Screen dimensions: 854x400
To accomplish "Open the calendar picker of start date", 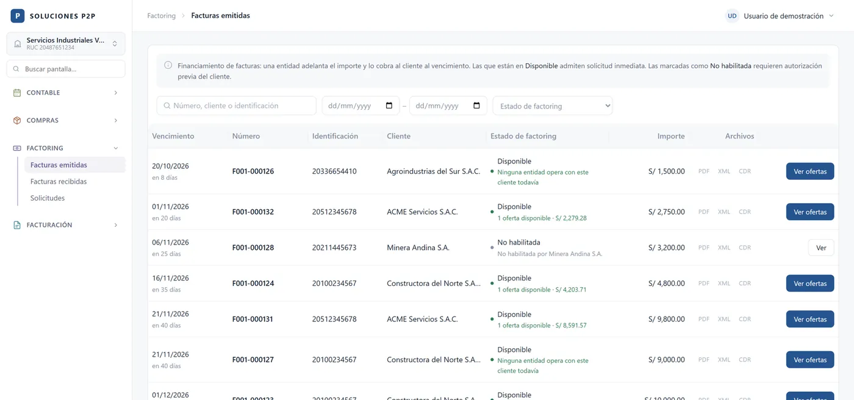I will point(389,105).
